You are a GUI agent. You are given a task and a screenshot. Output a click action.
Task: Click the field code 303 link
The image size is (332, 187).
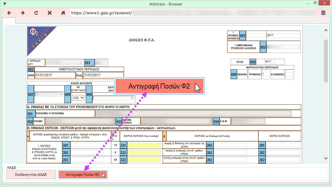pyautogui.click(x=66, y=160)
